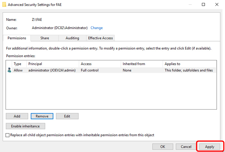
Task: Switch to the Share tab
Action: coord(45,38)
